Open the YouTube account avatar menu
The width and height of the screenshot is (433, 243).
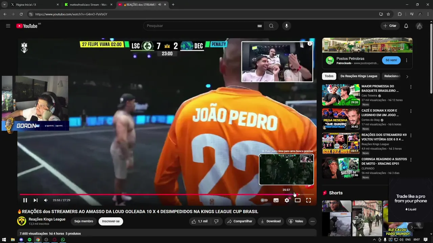419,26
